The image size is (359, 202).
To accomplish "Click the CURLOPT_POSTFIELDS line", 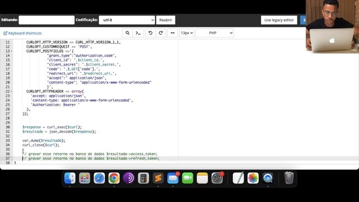I will (x=50, y=51).
